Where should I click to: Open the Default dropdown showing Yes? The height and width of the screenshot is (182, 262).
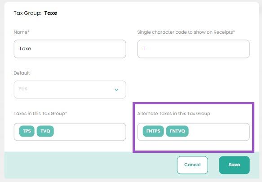click(70, 89)
